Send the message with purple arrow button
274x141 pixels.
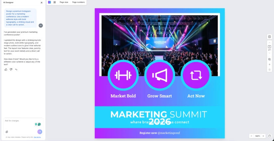40,132
